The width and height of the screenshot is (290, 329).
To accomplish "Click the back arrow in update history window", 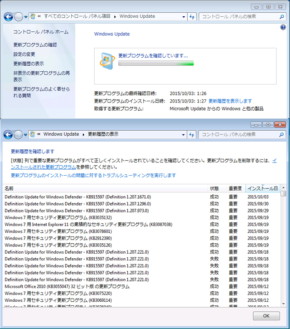I will pyautogui.click(x=8, y=135).
